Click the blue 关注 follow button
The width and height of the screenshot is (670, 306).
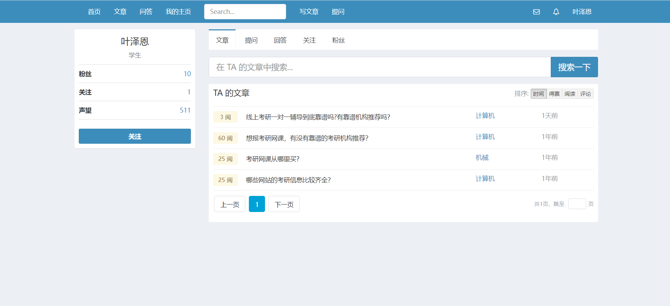click(135, 136)
